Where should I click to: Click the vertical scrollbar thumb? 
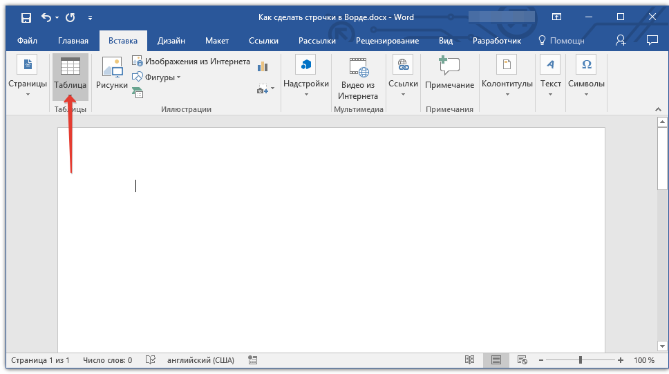662,158
